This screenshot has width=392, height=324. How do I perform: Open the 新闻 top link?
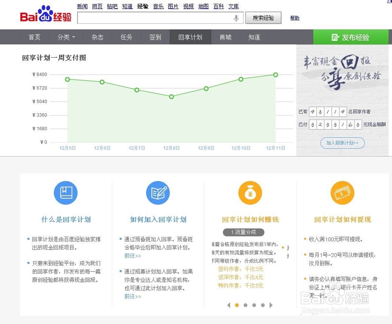click(82, 6)
